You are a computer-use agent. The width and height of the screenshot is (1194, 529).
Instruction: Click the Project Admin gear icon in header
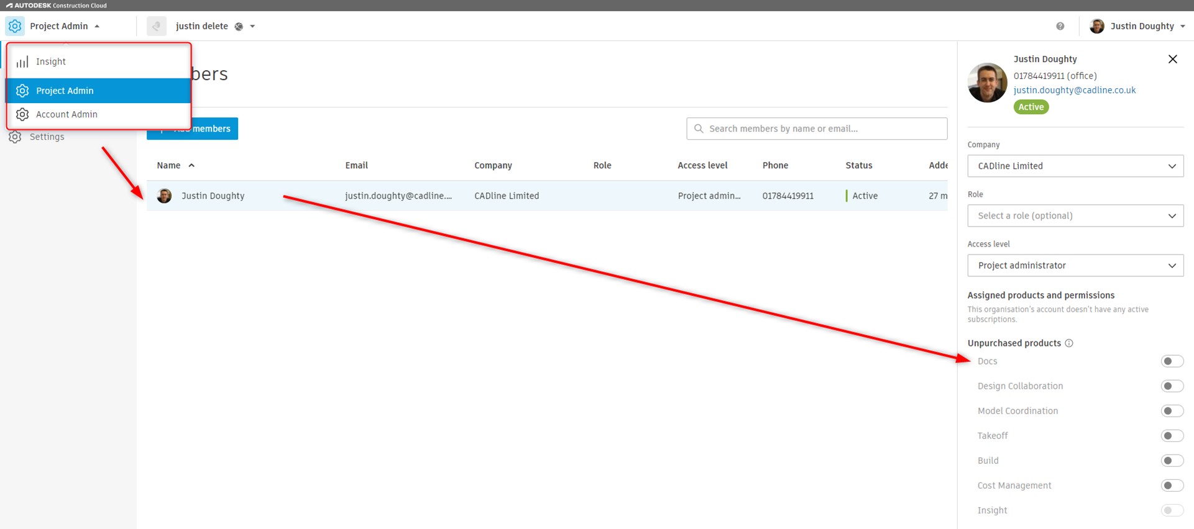pos(15,26)
